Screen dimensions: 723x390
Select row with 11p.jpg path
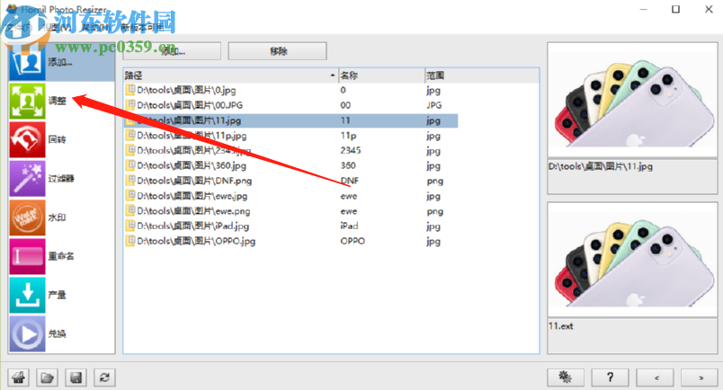(291, 136)
